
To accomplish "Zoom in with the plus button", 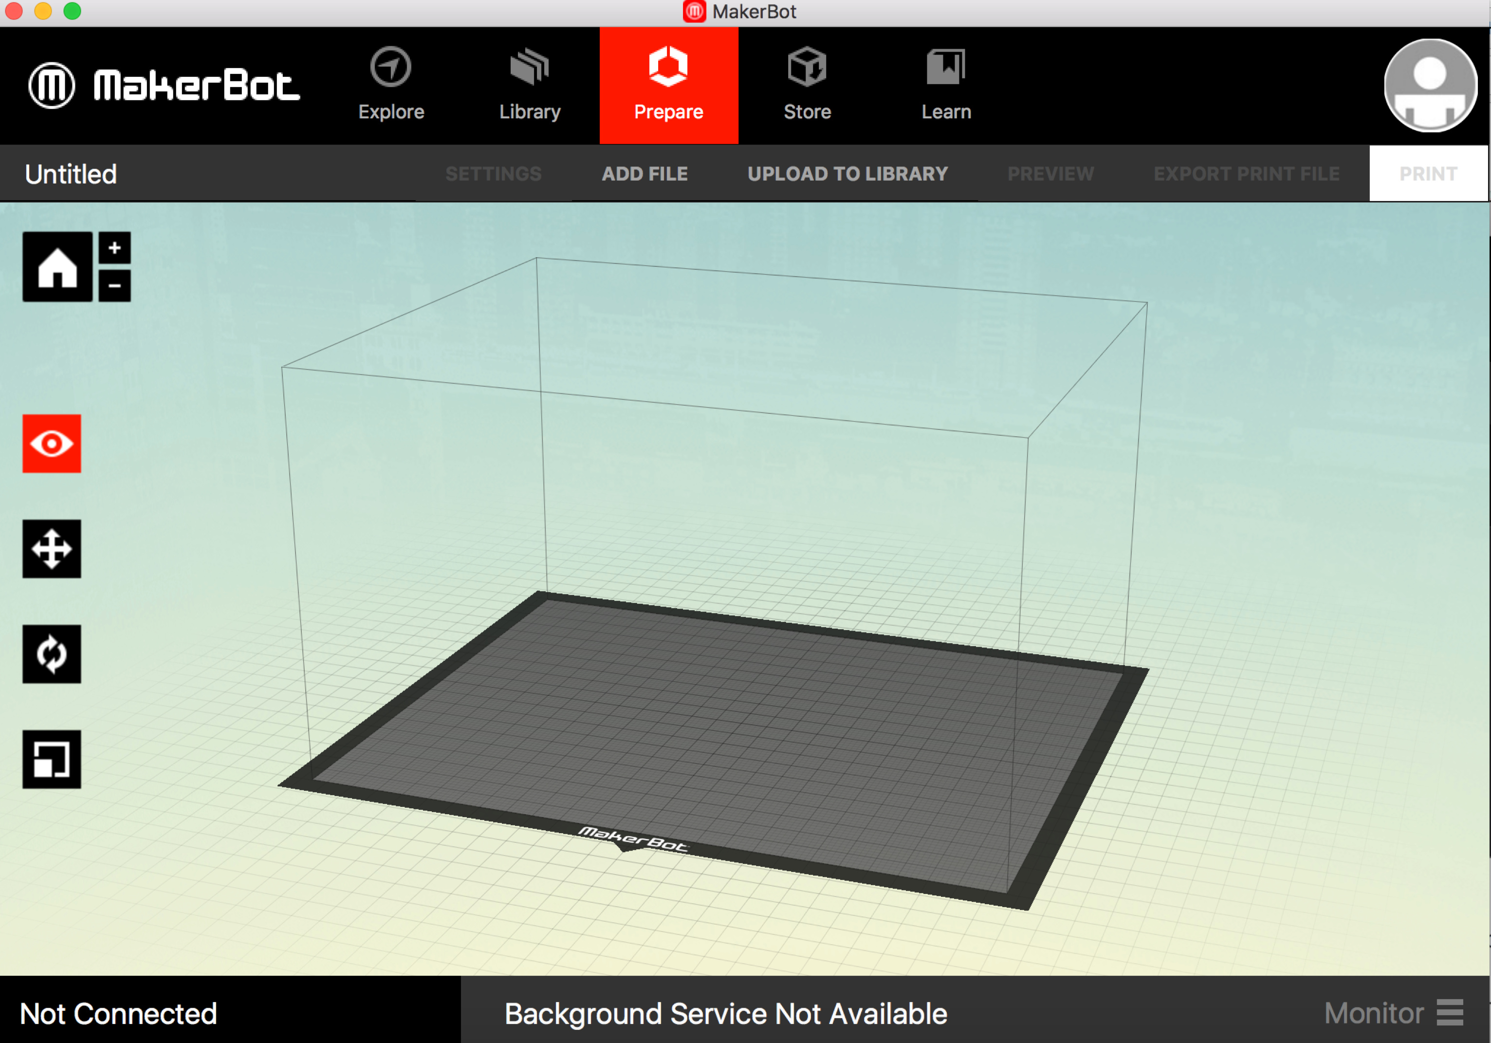I will [x=114, y=247].
